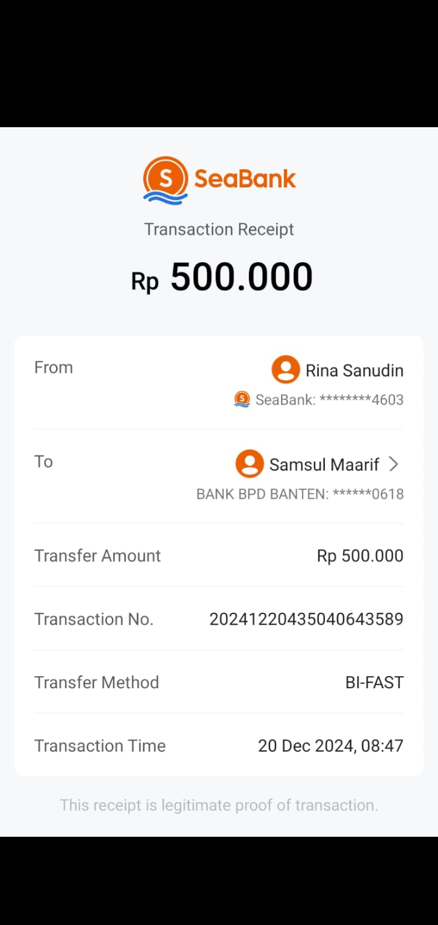Expand recipient details chevron next to Samsul Maarif

tap(394, 464)
